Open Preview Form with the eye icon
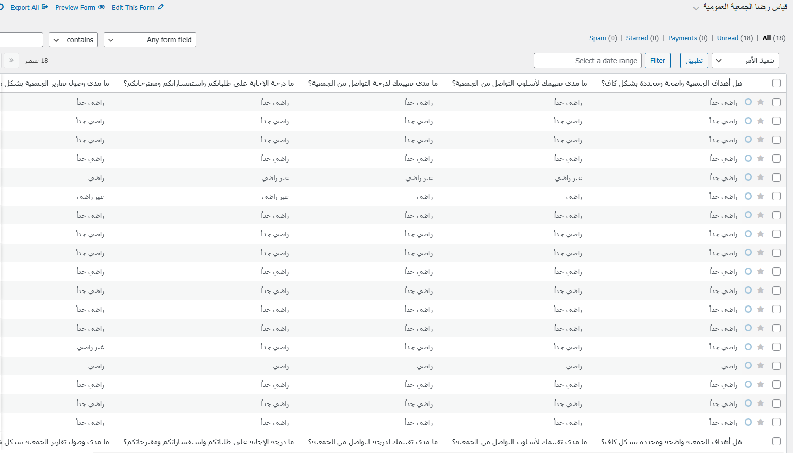The image size is (793, 453). coord(80,7)
